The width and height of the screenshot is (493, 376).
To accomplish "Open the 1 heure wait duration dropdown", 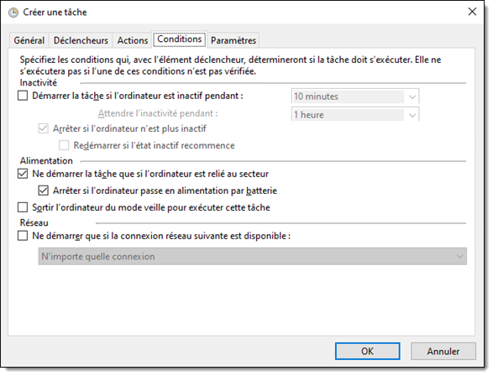I will (x=412, y=115).
